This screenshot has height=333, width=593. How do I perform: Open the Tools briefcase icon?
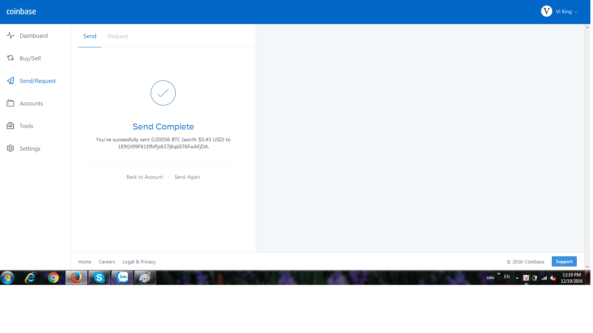point(10,126)
